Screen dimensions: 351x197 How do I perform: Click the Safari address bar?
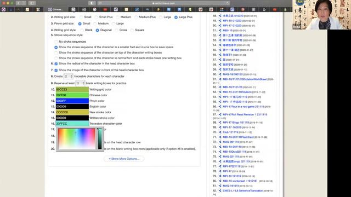[x=163, y=3]
